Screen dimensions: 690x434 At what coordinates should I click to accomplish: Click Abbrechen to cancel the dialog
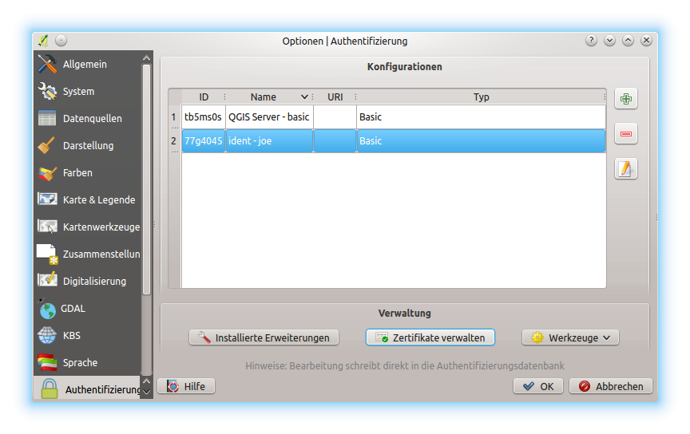coord(611,386)
